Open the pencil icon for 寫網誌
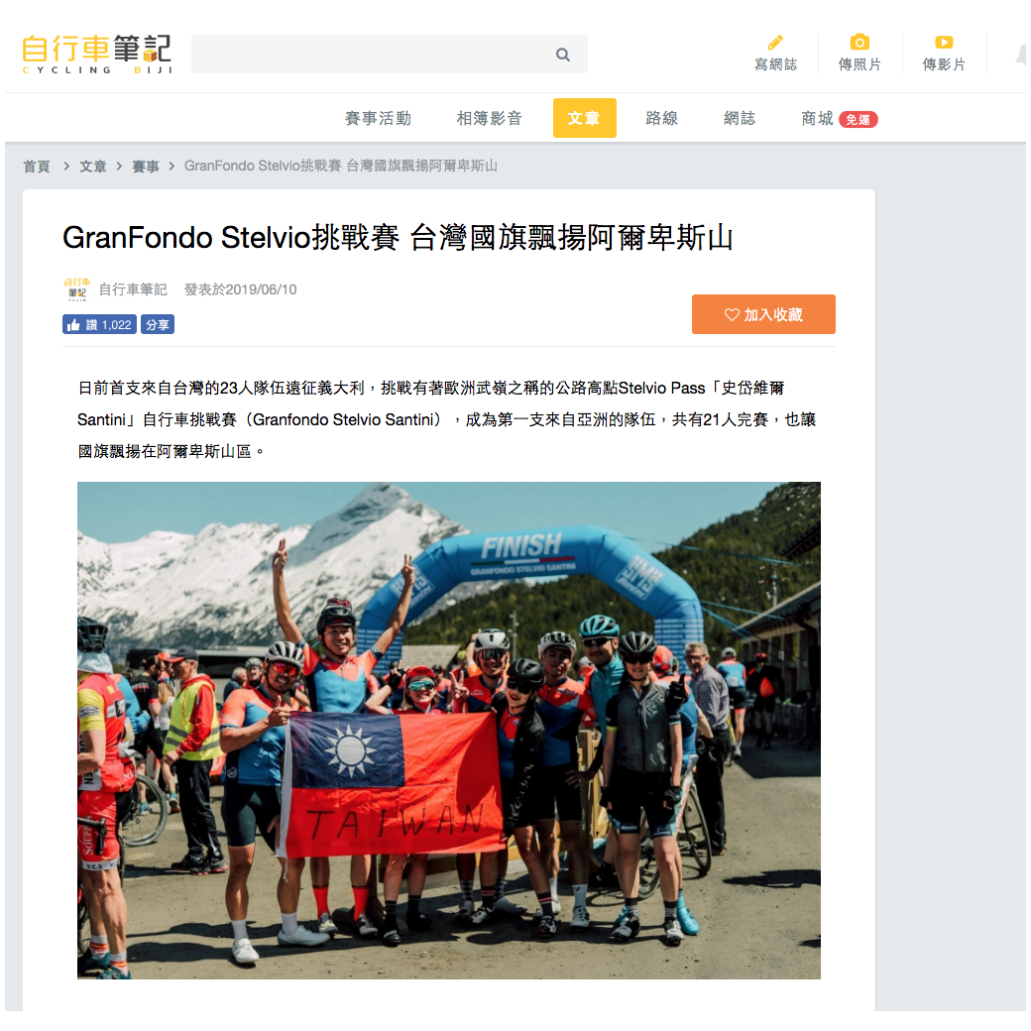This screenshot has height=1031, width=1031. tap(775, 43)
